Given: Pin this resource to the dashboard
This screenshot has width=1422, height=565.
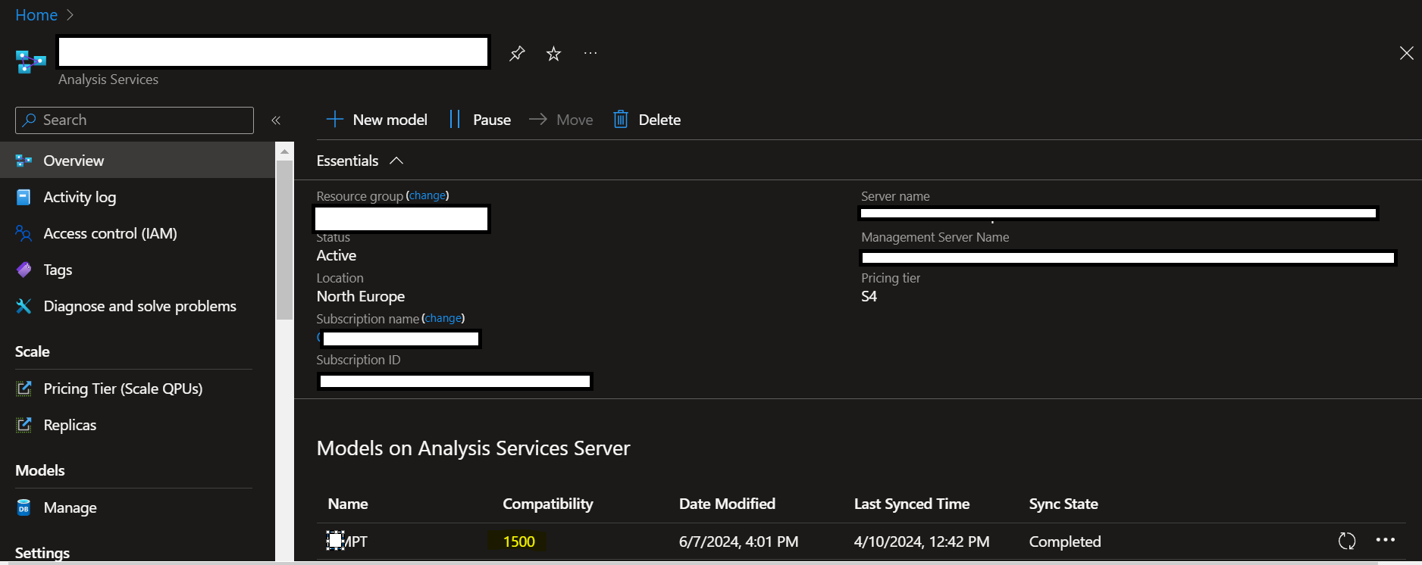Looking at the screenshot, I should pos(517,53).
